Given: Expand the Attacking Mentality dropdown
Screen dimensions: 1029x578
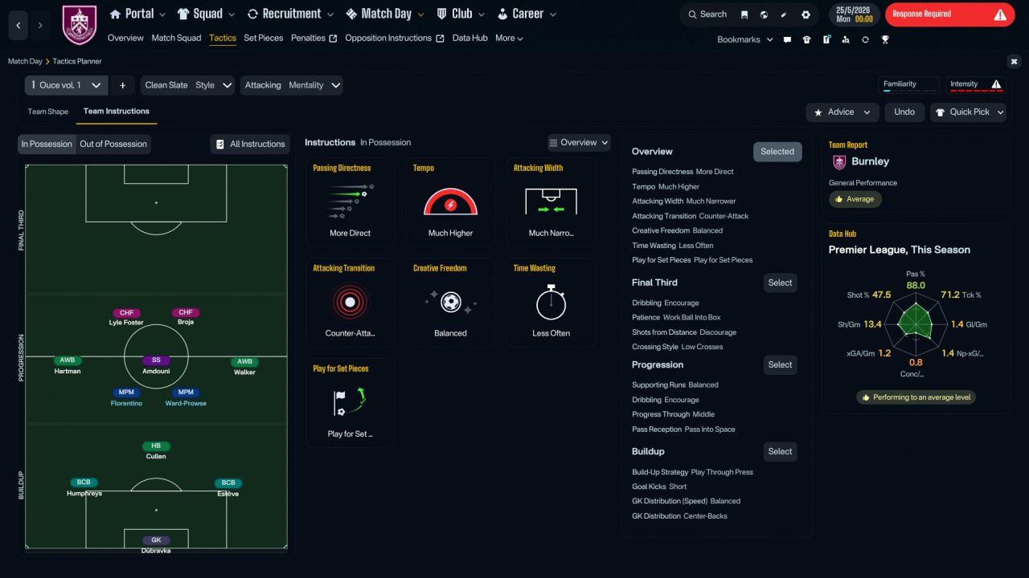Looking at the screenshot, I should 293,85.
